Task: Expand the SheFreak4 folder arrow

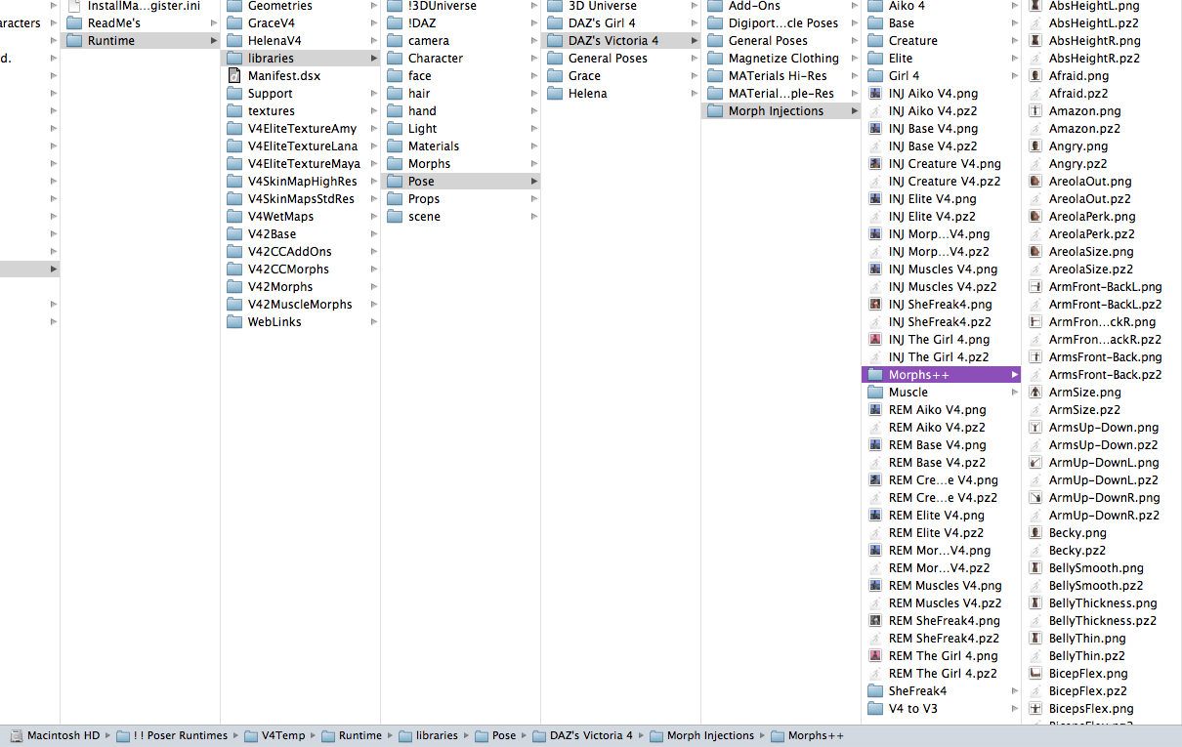Action: pos(1015,691)
